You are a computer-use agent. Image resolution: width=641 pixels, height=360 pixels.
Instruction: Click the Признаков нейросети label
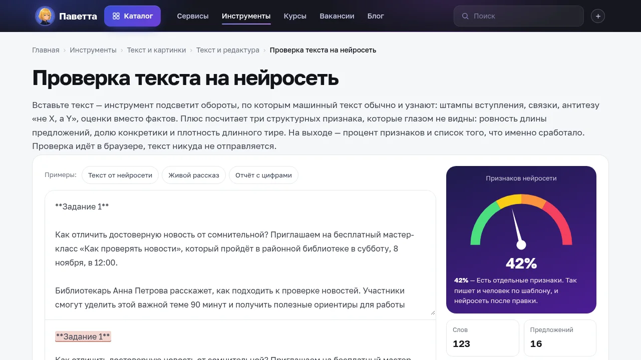(521, 178)
